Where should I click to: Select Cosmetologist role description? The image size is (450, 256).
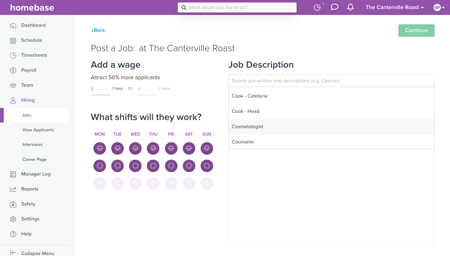[331, 127]
